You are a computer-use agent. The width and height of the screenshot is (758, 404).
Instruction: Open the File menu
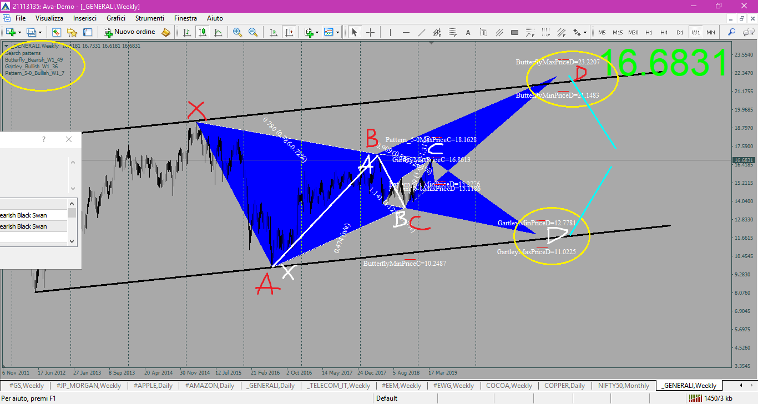point(21,18)
